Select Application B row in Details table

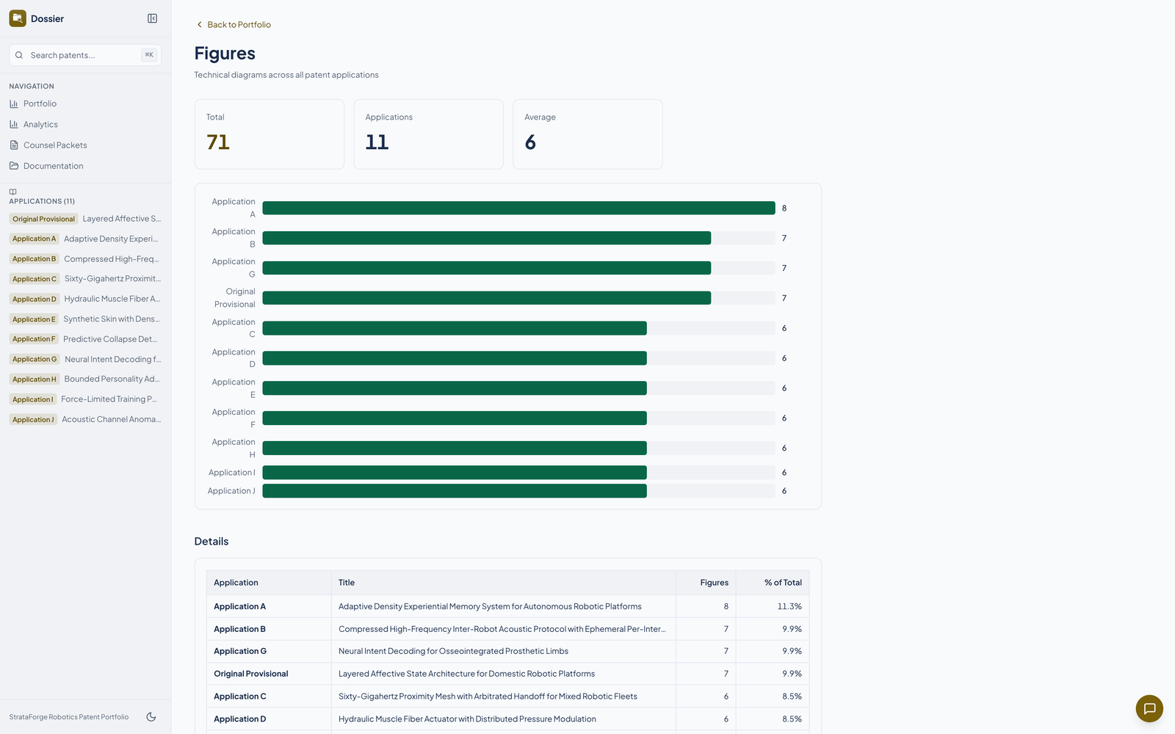[x=508, y=629]
